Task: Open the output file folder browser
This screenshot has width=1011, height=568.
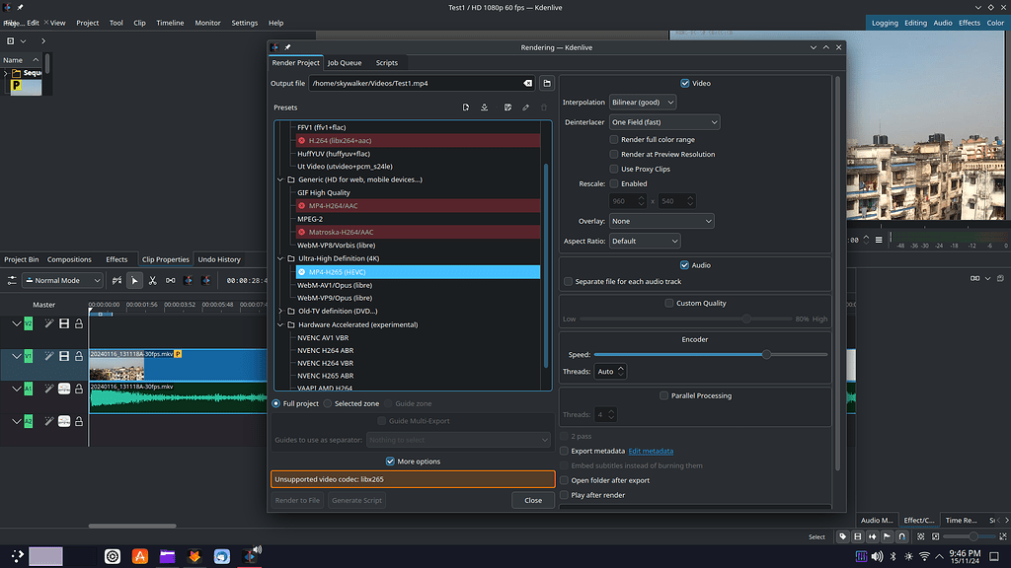Action: click(x=547, y=84)
